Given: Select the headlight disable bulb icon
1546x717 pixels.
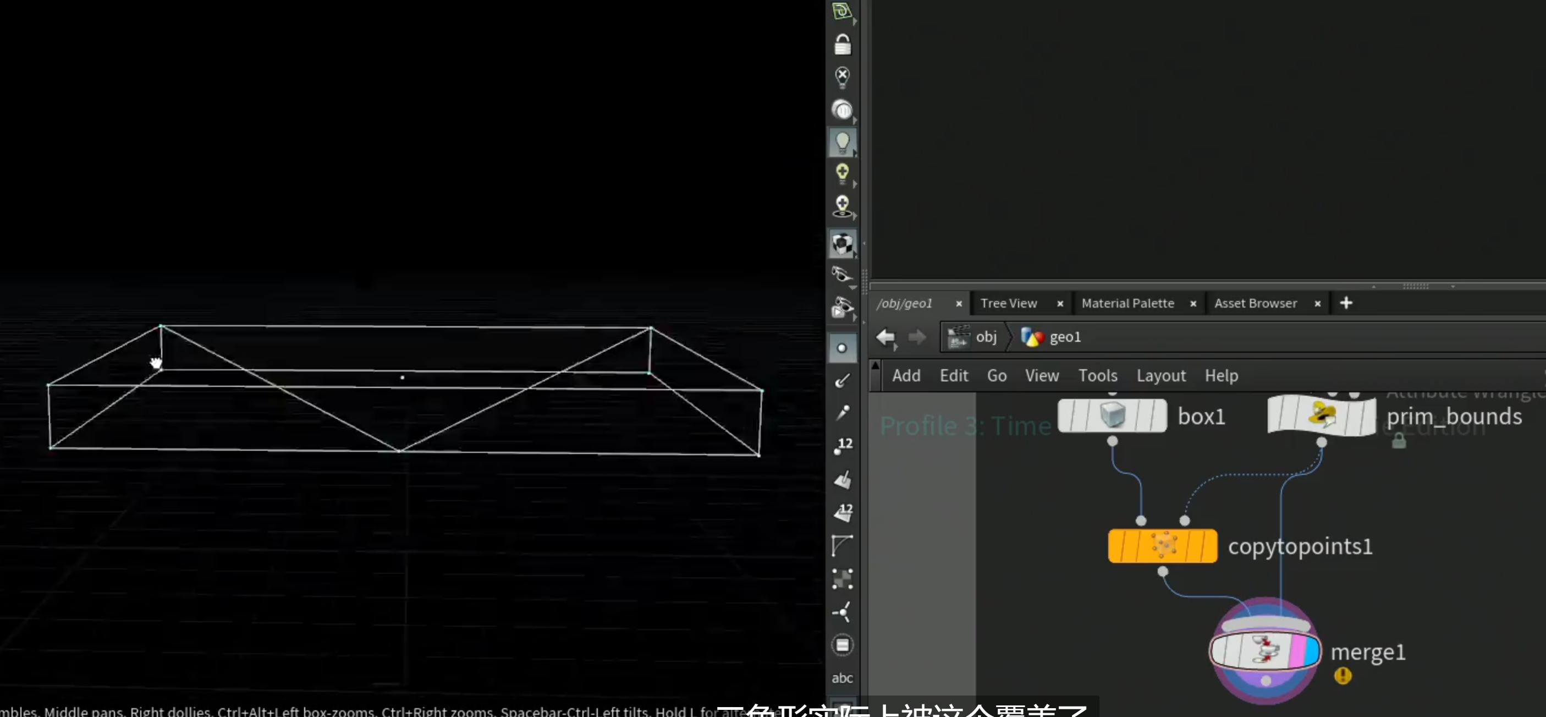Looking at the screenshot, I should [842, 77].
